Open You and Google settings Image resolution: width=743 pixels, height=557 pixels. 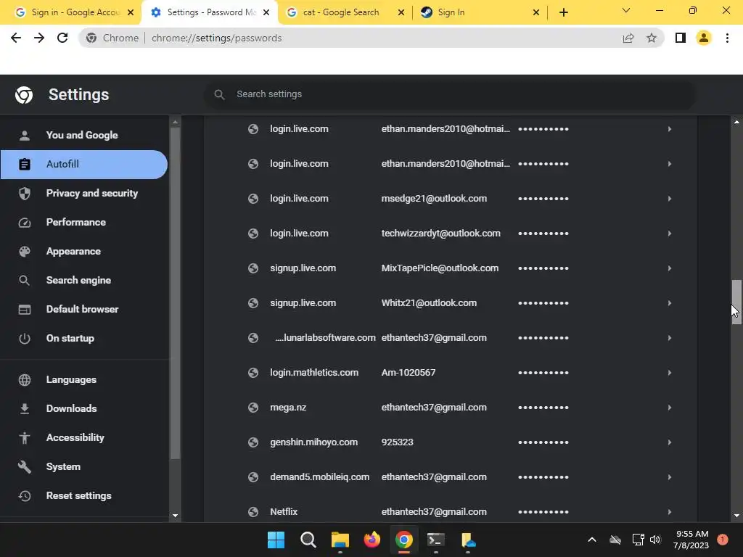pos(82,135)
